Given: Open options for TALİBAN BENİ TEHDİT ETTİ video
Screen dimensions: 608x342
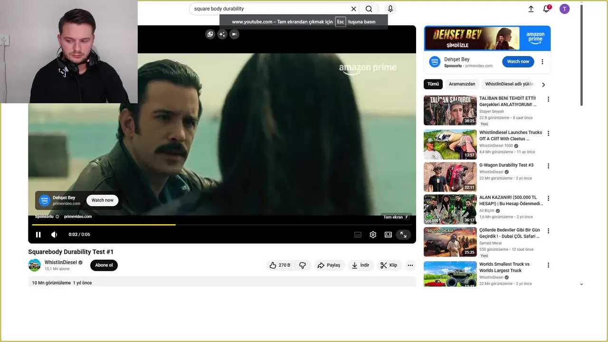Looking at the screenshot, I should pyautogui.click(x=548, y=99).
